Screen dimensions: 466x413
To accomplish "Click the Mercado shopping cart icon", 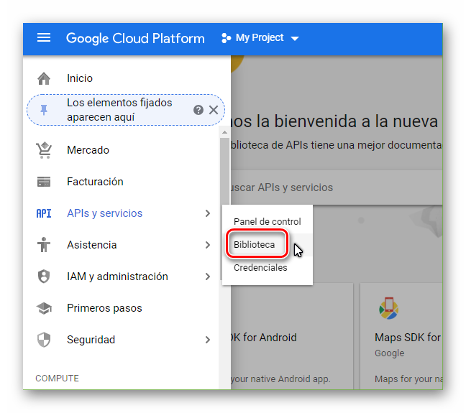I will click(44, 150).
